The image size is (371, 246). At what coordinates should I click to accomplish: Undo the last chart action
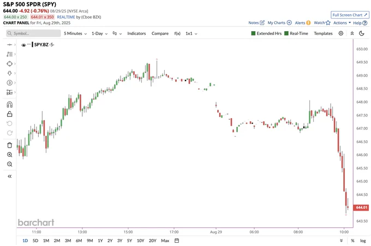click(9, 124)
